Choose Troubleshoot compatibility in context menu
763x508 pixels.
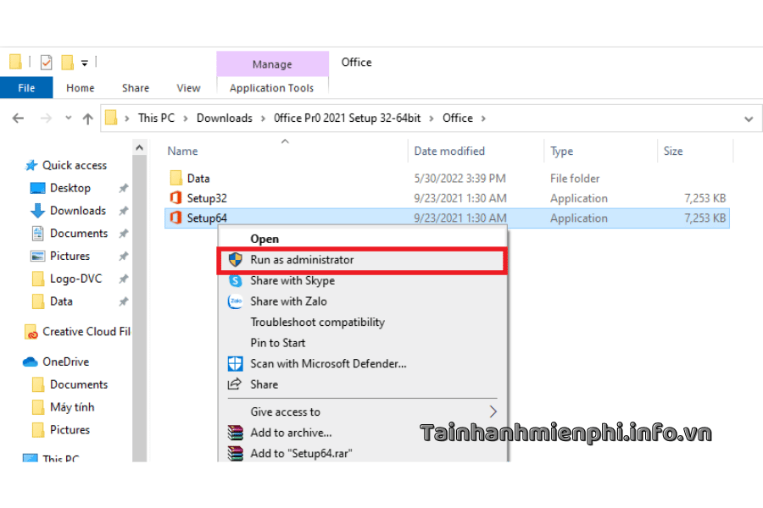[x=317, y=322]
